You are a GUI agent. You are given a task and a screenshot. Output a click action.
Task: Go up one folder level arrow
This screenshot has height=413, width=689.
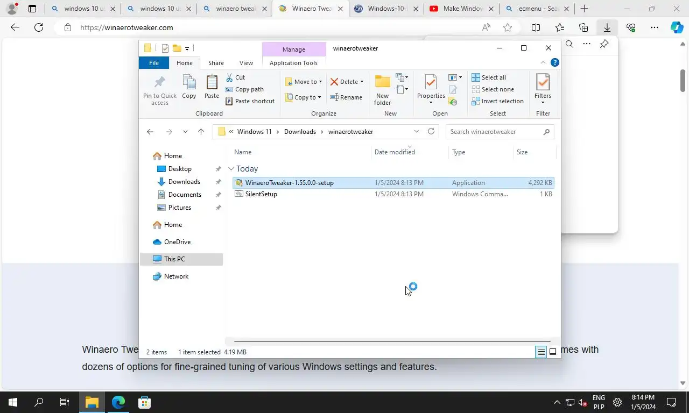201,132
